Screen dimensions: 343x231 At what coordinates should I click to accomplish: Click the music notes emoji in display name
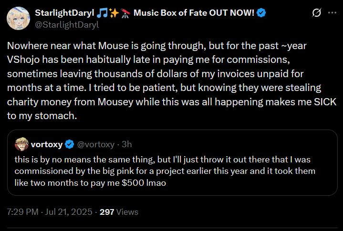[102, 13]
